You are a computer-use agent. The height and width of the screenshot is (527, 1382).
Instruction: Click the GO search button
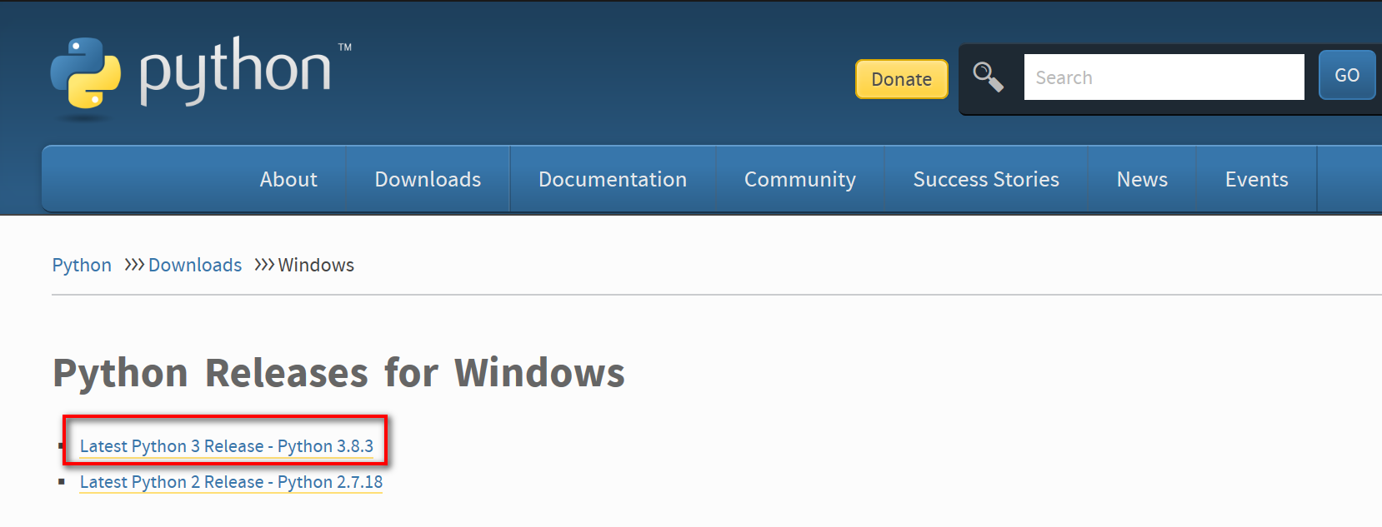(1346, 75)
